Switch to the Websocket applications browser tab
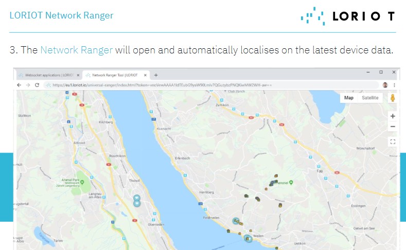Image resolution: width=406 pixels, height=250 pixels. 49,75
